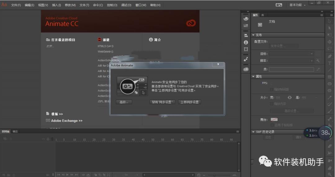335x177 pixels.
Task: Collapse the SWF 历史记录 section
Action: tap(253, 132)
